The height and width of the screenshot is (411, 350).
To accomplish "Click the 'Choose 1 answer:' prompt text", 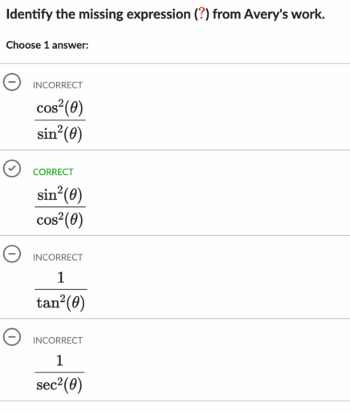I will click(x=47, y=45).
